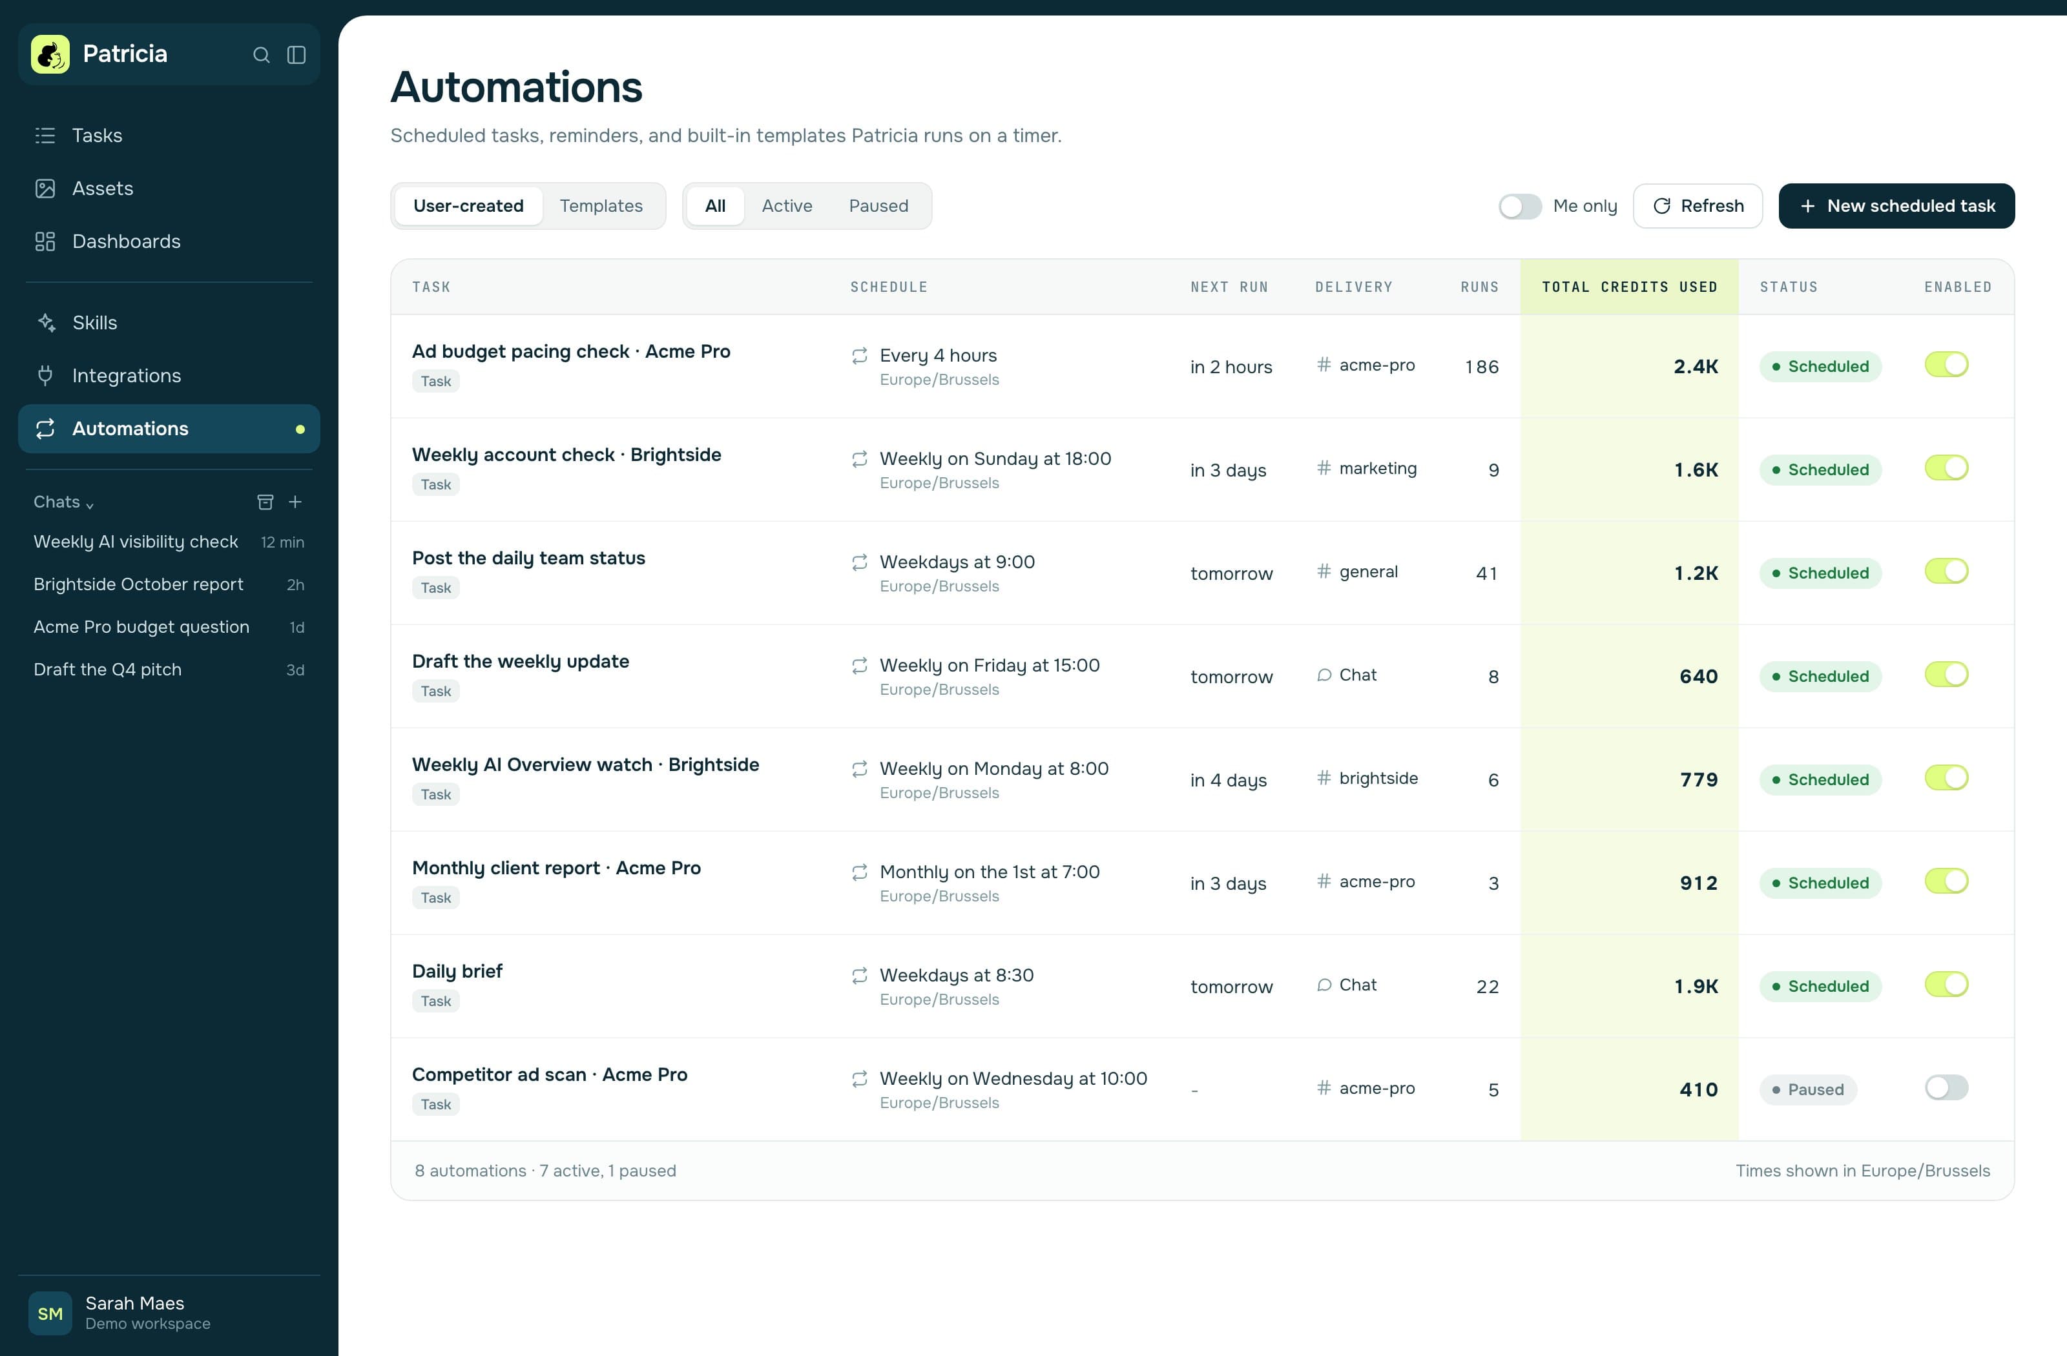The image size is (2067, 1356).
Task: Open search with the magnifier icon
Action: click(x=262, y=55)
